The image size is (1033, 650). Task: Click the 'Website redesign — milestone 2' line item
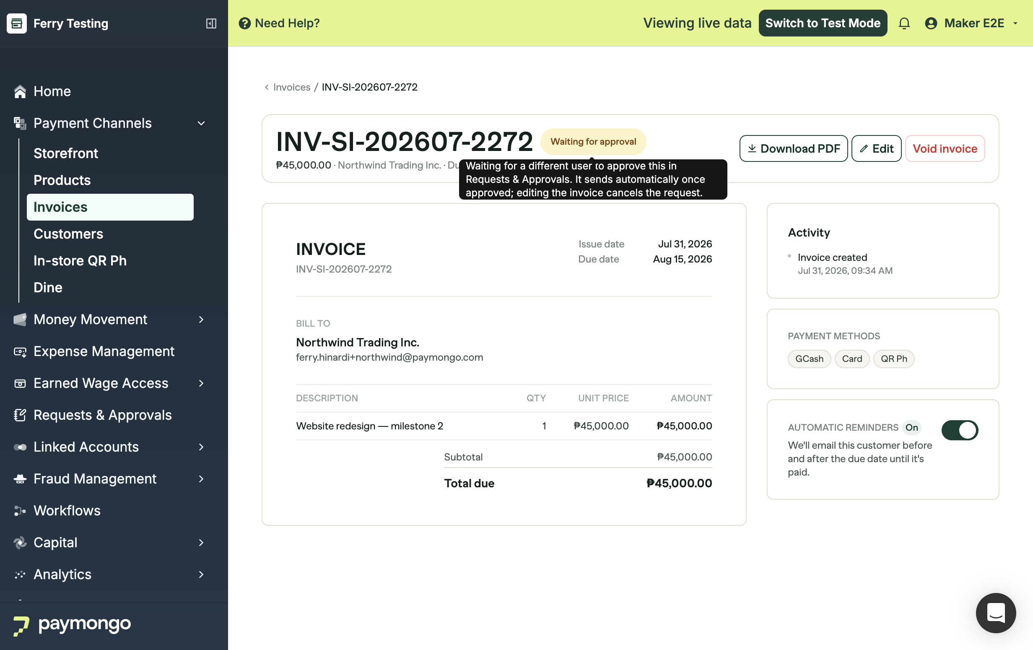point(369,426)
